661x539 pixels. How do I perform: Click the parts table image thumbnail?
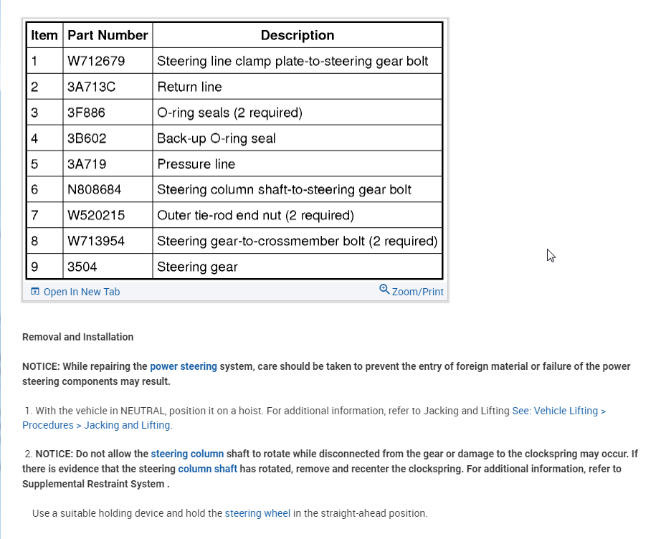[x=234, y=151]
